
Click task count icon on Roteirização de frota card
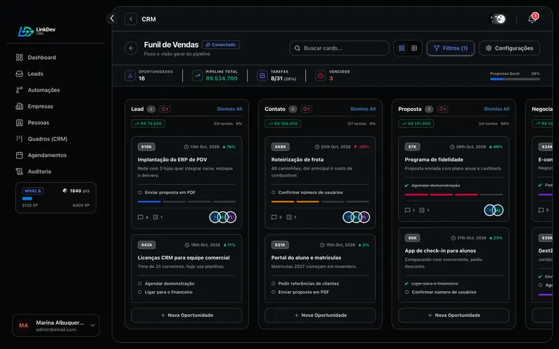(x=291, y=217)
